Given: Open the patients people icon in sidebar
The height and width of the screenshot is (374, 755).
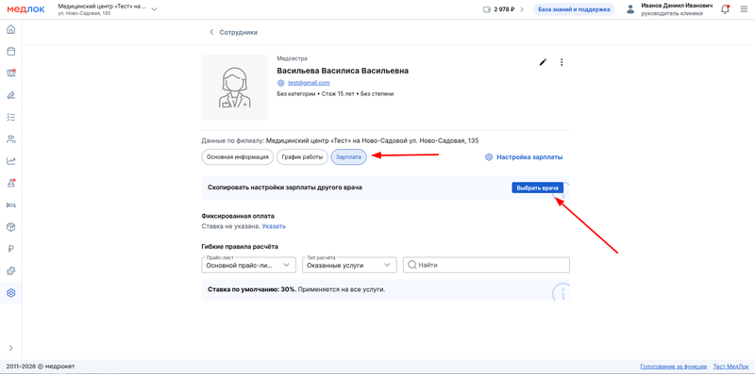Looking at the screenshot, I should pos(10,138).
